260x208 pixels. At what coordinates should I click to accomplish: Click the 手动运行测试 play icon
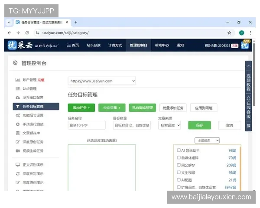pos(18,124)
